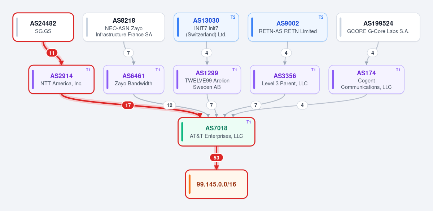Click the AS2914 NTT America node
This screenshot has width=433, height=211.
(61, 80)
